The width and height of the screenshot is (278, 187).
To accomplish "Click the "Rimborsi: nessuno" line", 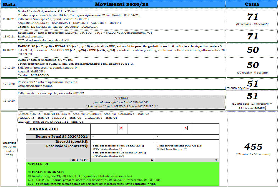I will (x=31, y=36).
